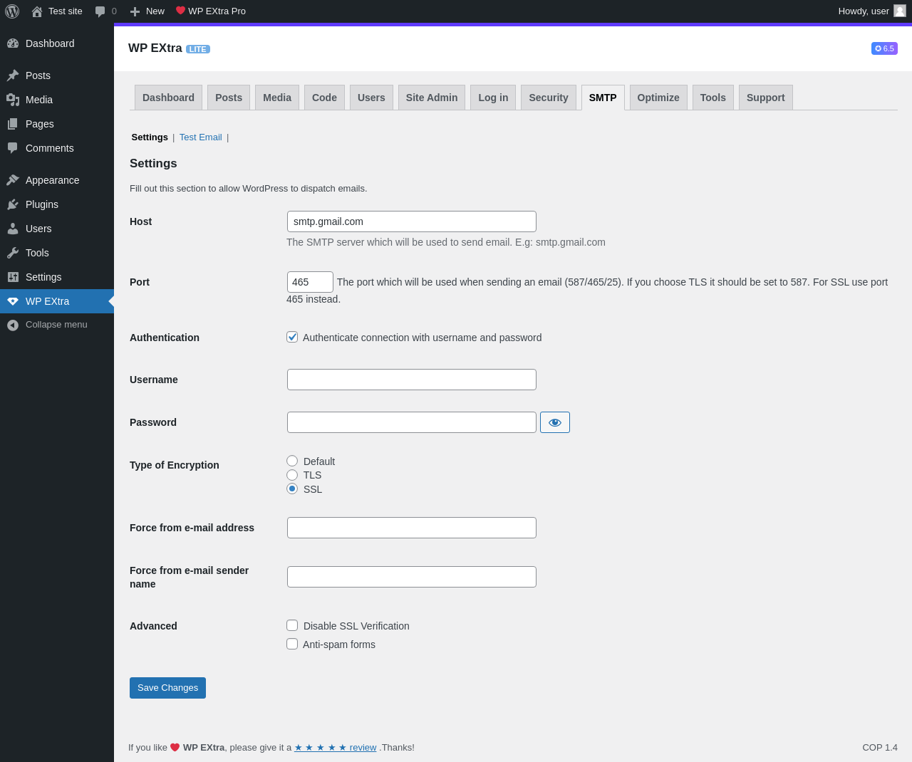The width and height of the screenshot is (912, 762).
Task: Click the Username input field
Action: pos(412,380)
